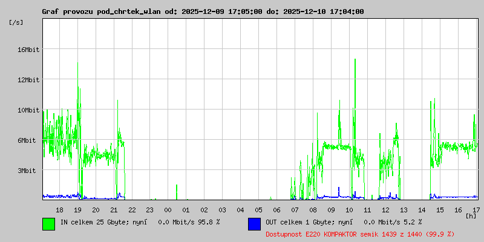Click the '[/s]' unit label
Image resolution: width=484 pixels, height=242 pixels.
(16, 22)
